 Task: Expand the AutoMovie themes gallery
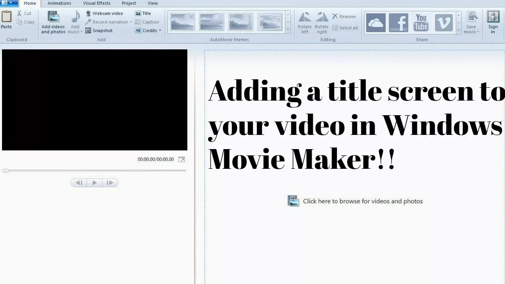coord(288,30)
